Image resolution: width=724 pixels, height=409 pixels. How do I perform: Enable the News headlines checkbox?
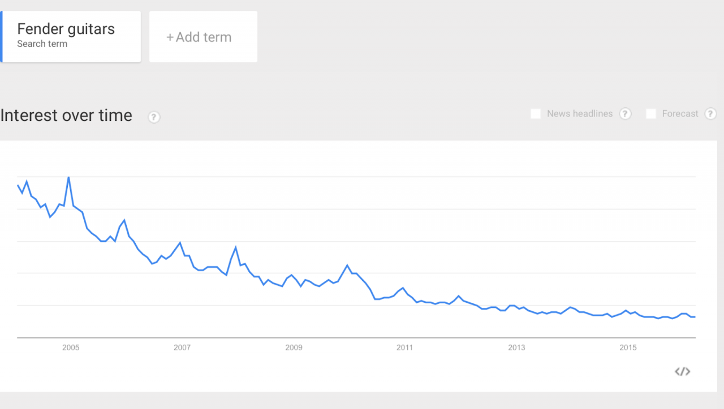click(536, 114)
